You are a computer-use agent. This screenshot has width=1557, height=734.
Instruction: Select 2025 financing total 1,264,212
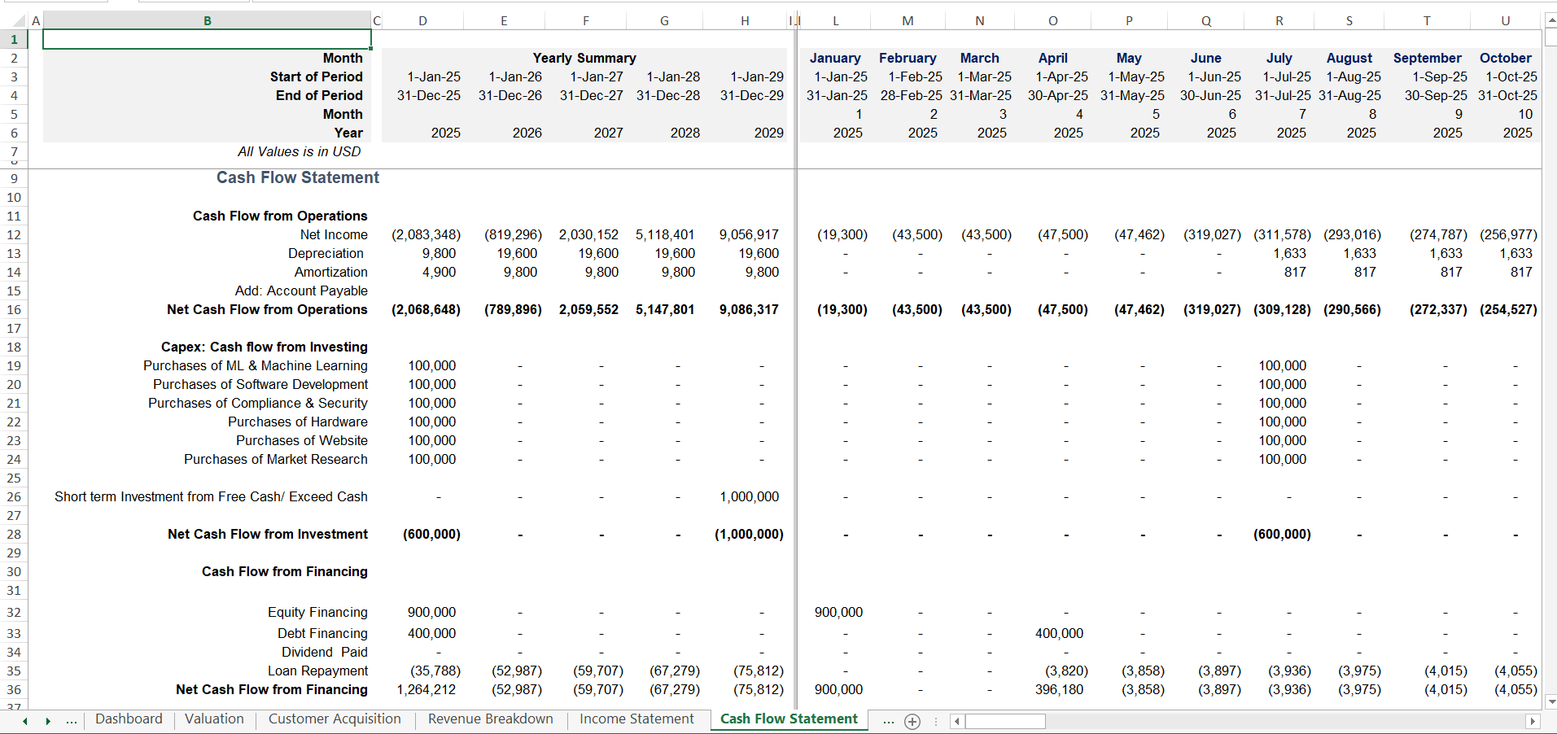pyautogui.click(x=426, y=690)
